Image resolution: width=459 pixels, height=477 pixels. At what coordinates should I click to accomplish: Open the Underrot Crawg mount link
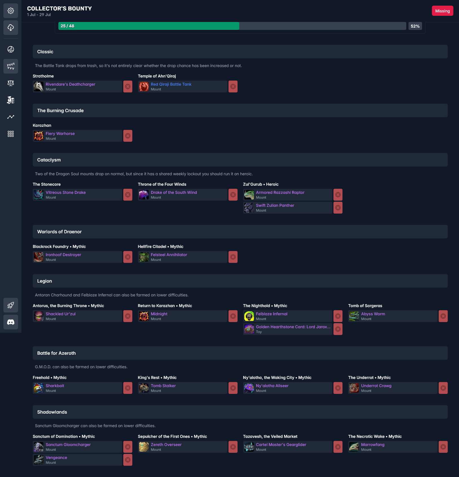point(376,386)
